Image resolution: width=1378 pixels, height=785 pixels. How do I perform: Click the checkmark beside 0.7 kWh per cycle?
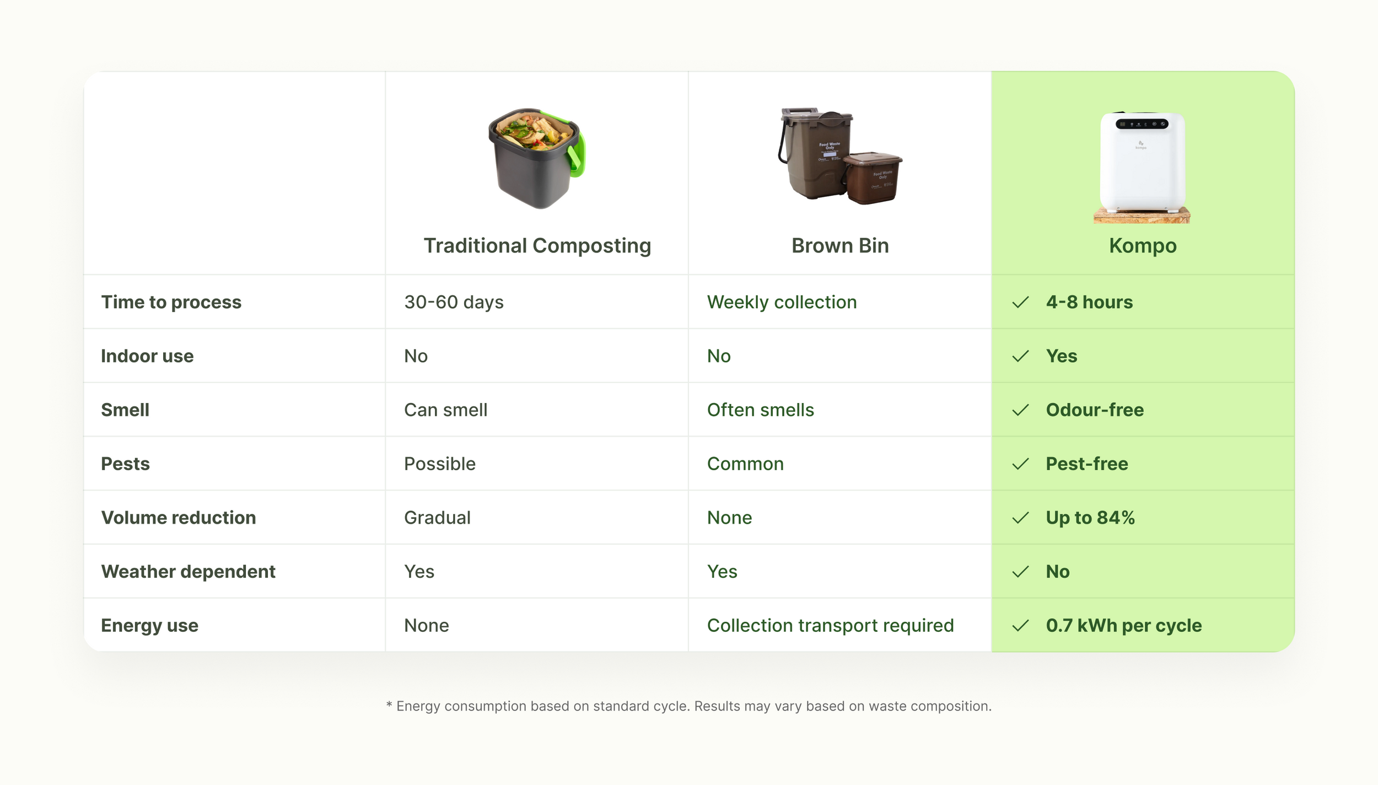(1021, 626)
